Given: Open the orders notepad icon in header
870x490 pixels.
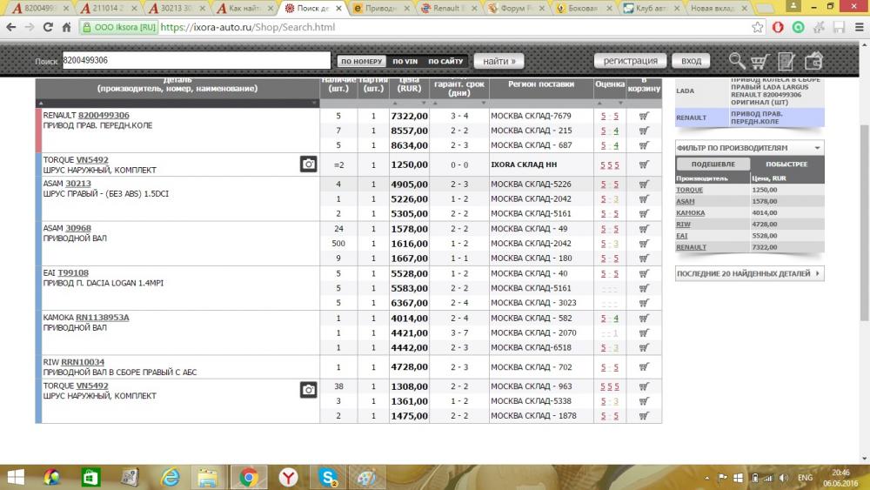Looking at the screenshot, I should [786, 61].
